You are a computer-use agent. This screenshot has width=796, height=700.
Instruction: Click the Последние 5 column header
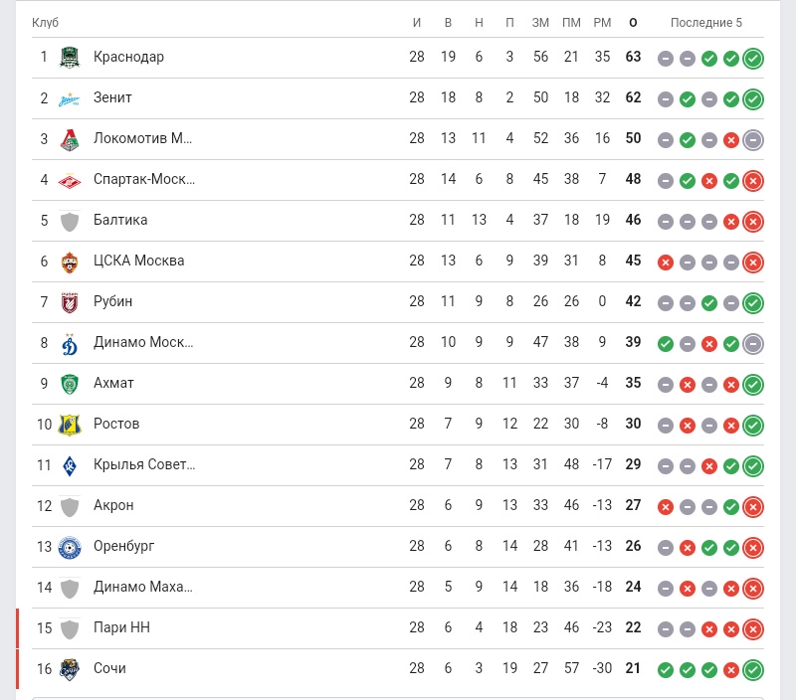tap(706, 22)
